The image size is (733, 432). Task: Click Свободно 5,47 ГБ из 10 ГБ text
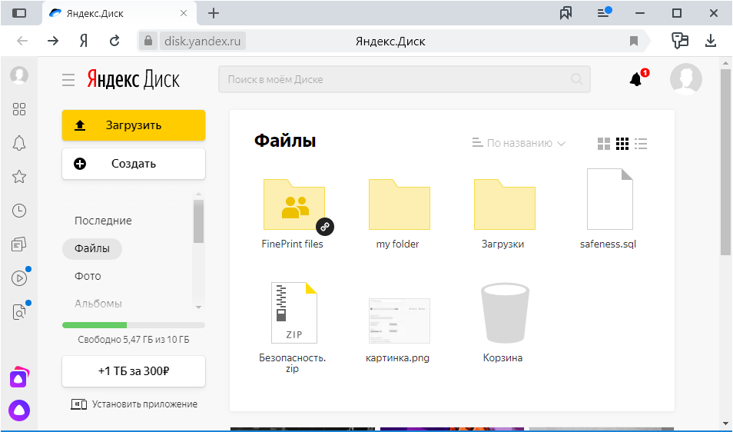(x=134, y=340)
